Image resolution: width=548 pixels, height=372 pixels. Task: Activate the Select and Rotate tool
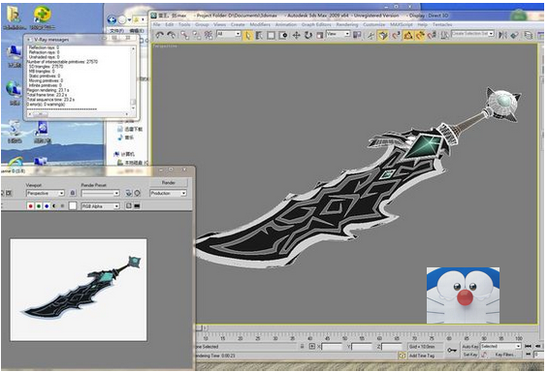(307, 35)
